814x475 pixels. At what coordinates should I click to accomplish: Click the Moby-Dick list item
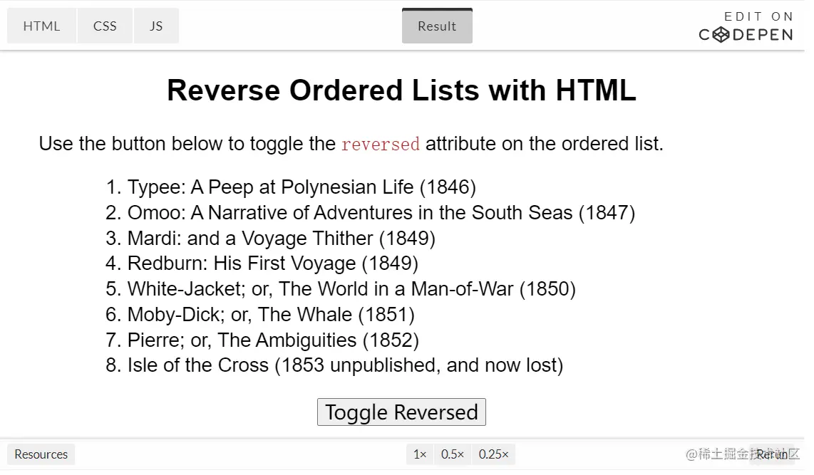(271, 315)
